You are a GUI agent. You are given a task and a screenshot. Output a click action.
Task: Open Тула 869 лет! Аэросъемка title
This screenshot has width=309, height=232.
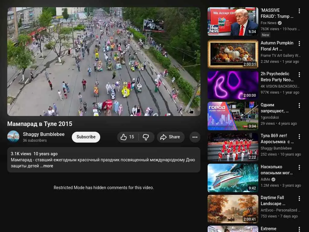[277, 139]
